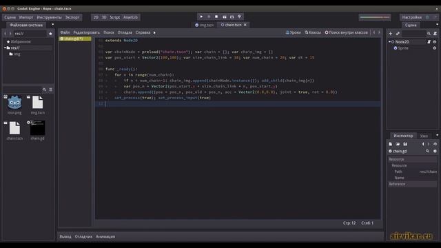Screen dimensions: 441x248
Task: Search properties in Inspector
Action: coord(427,152)
